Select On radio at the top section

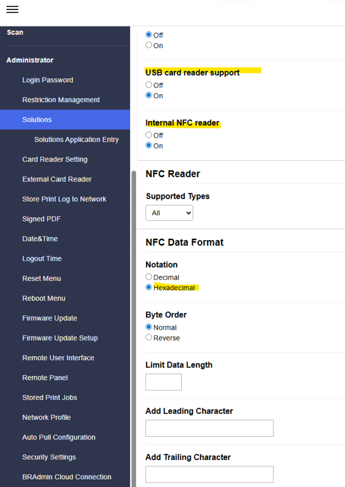pyautogui.click(x=149, y=45)
